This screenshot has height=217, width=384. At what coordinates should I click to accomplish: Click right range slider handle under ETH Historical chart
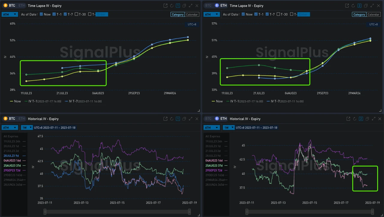tap(373, 212)
